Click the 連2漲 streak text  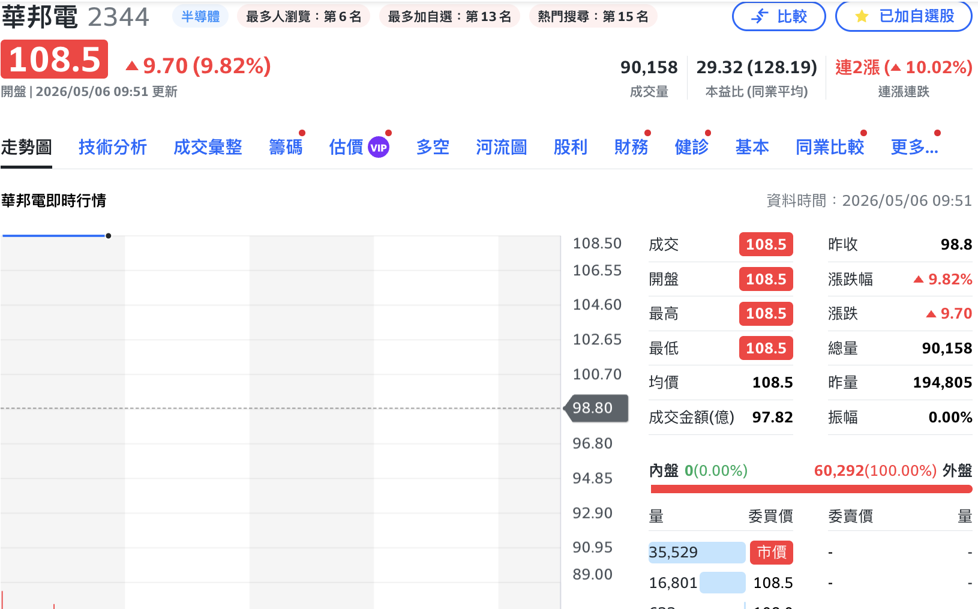coord(904,67)
